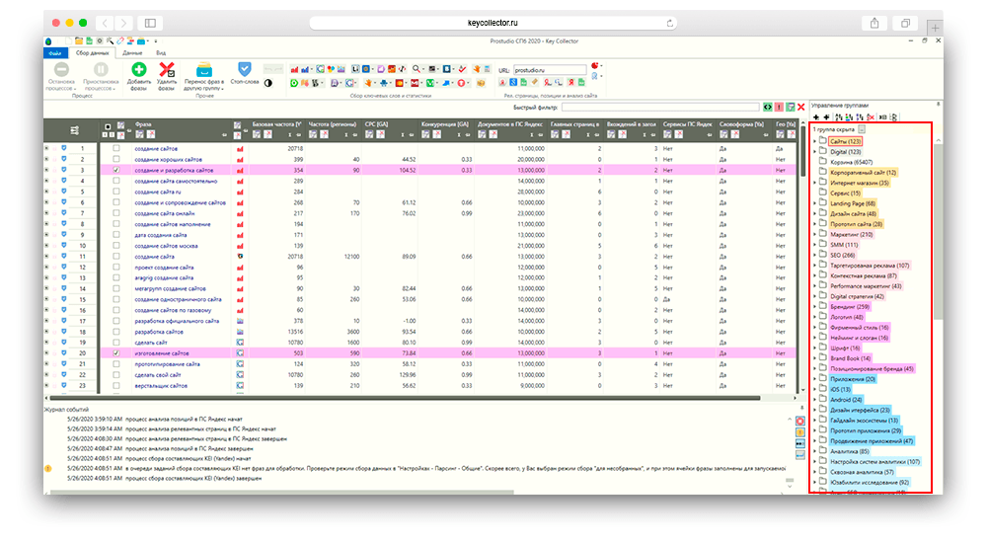Click the page reload icon in address bar
This screenshot has width=987, height=543.
click(670, 24)
